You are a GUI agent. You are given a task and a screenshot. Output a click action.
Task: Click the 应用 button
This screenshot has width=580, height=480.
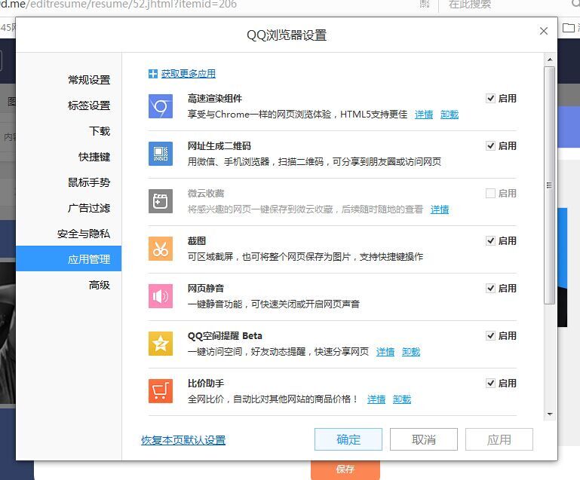pyautogui.click(x=499, y=439)
